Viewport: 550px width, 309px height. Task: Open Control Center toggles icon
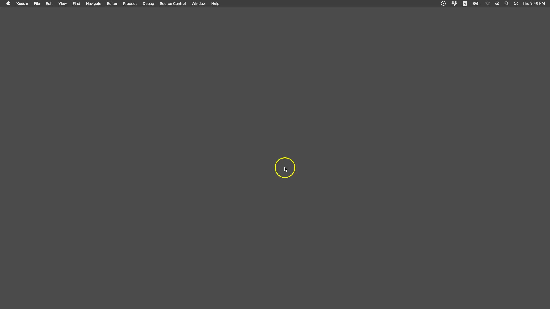coord(515,3)
